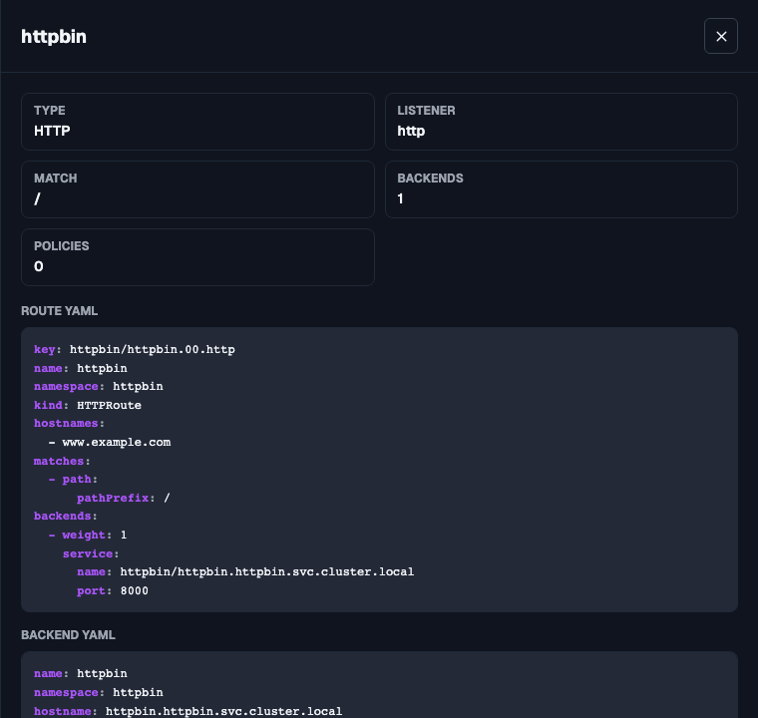
Task: Select the MATCH card showing slash
Action: tap(197, 189)
